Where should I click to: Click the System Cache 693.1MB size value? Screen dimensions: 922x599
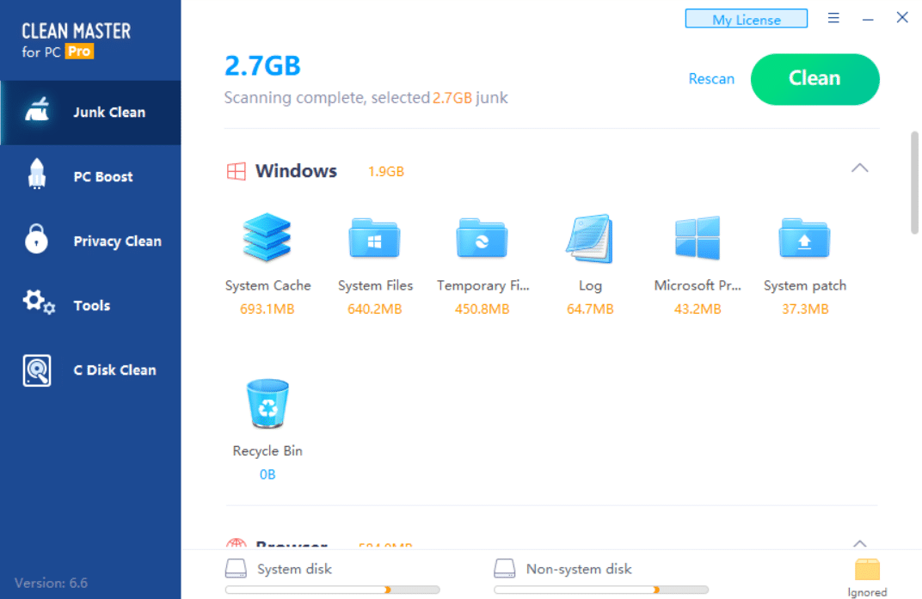267,309
